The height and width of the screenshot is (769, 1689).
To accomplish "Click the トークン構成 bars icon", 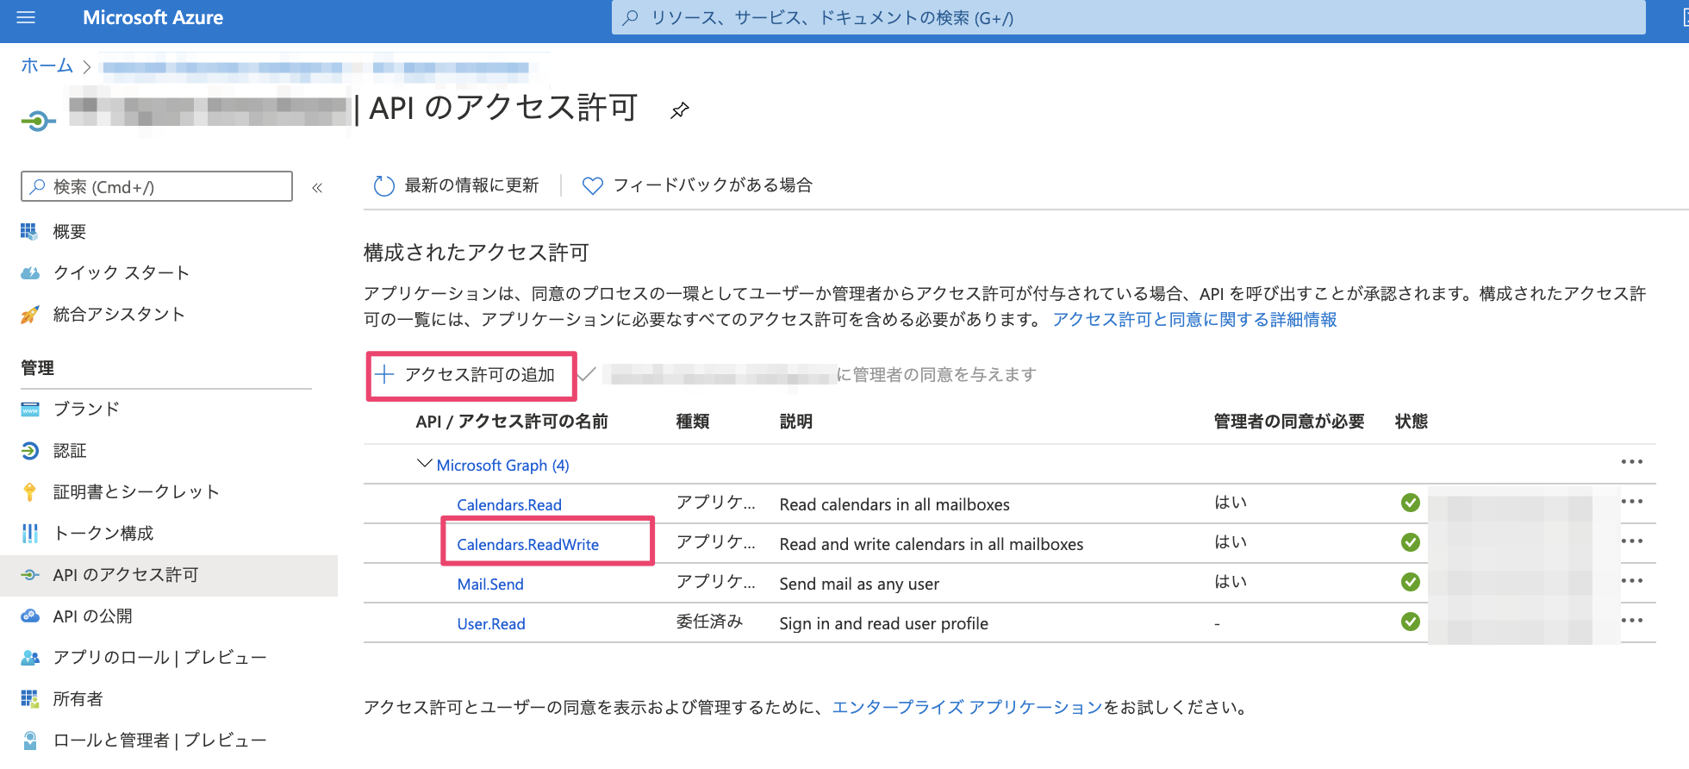I will [x=30, y=533].
